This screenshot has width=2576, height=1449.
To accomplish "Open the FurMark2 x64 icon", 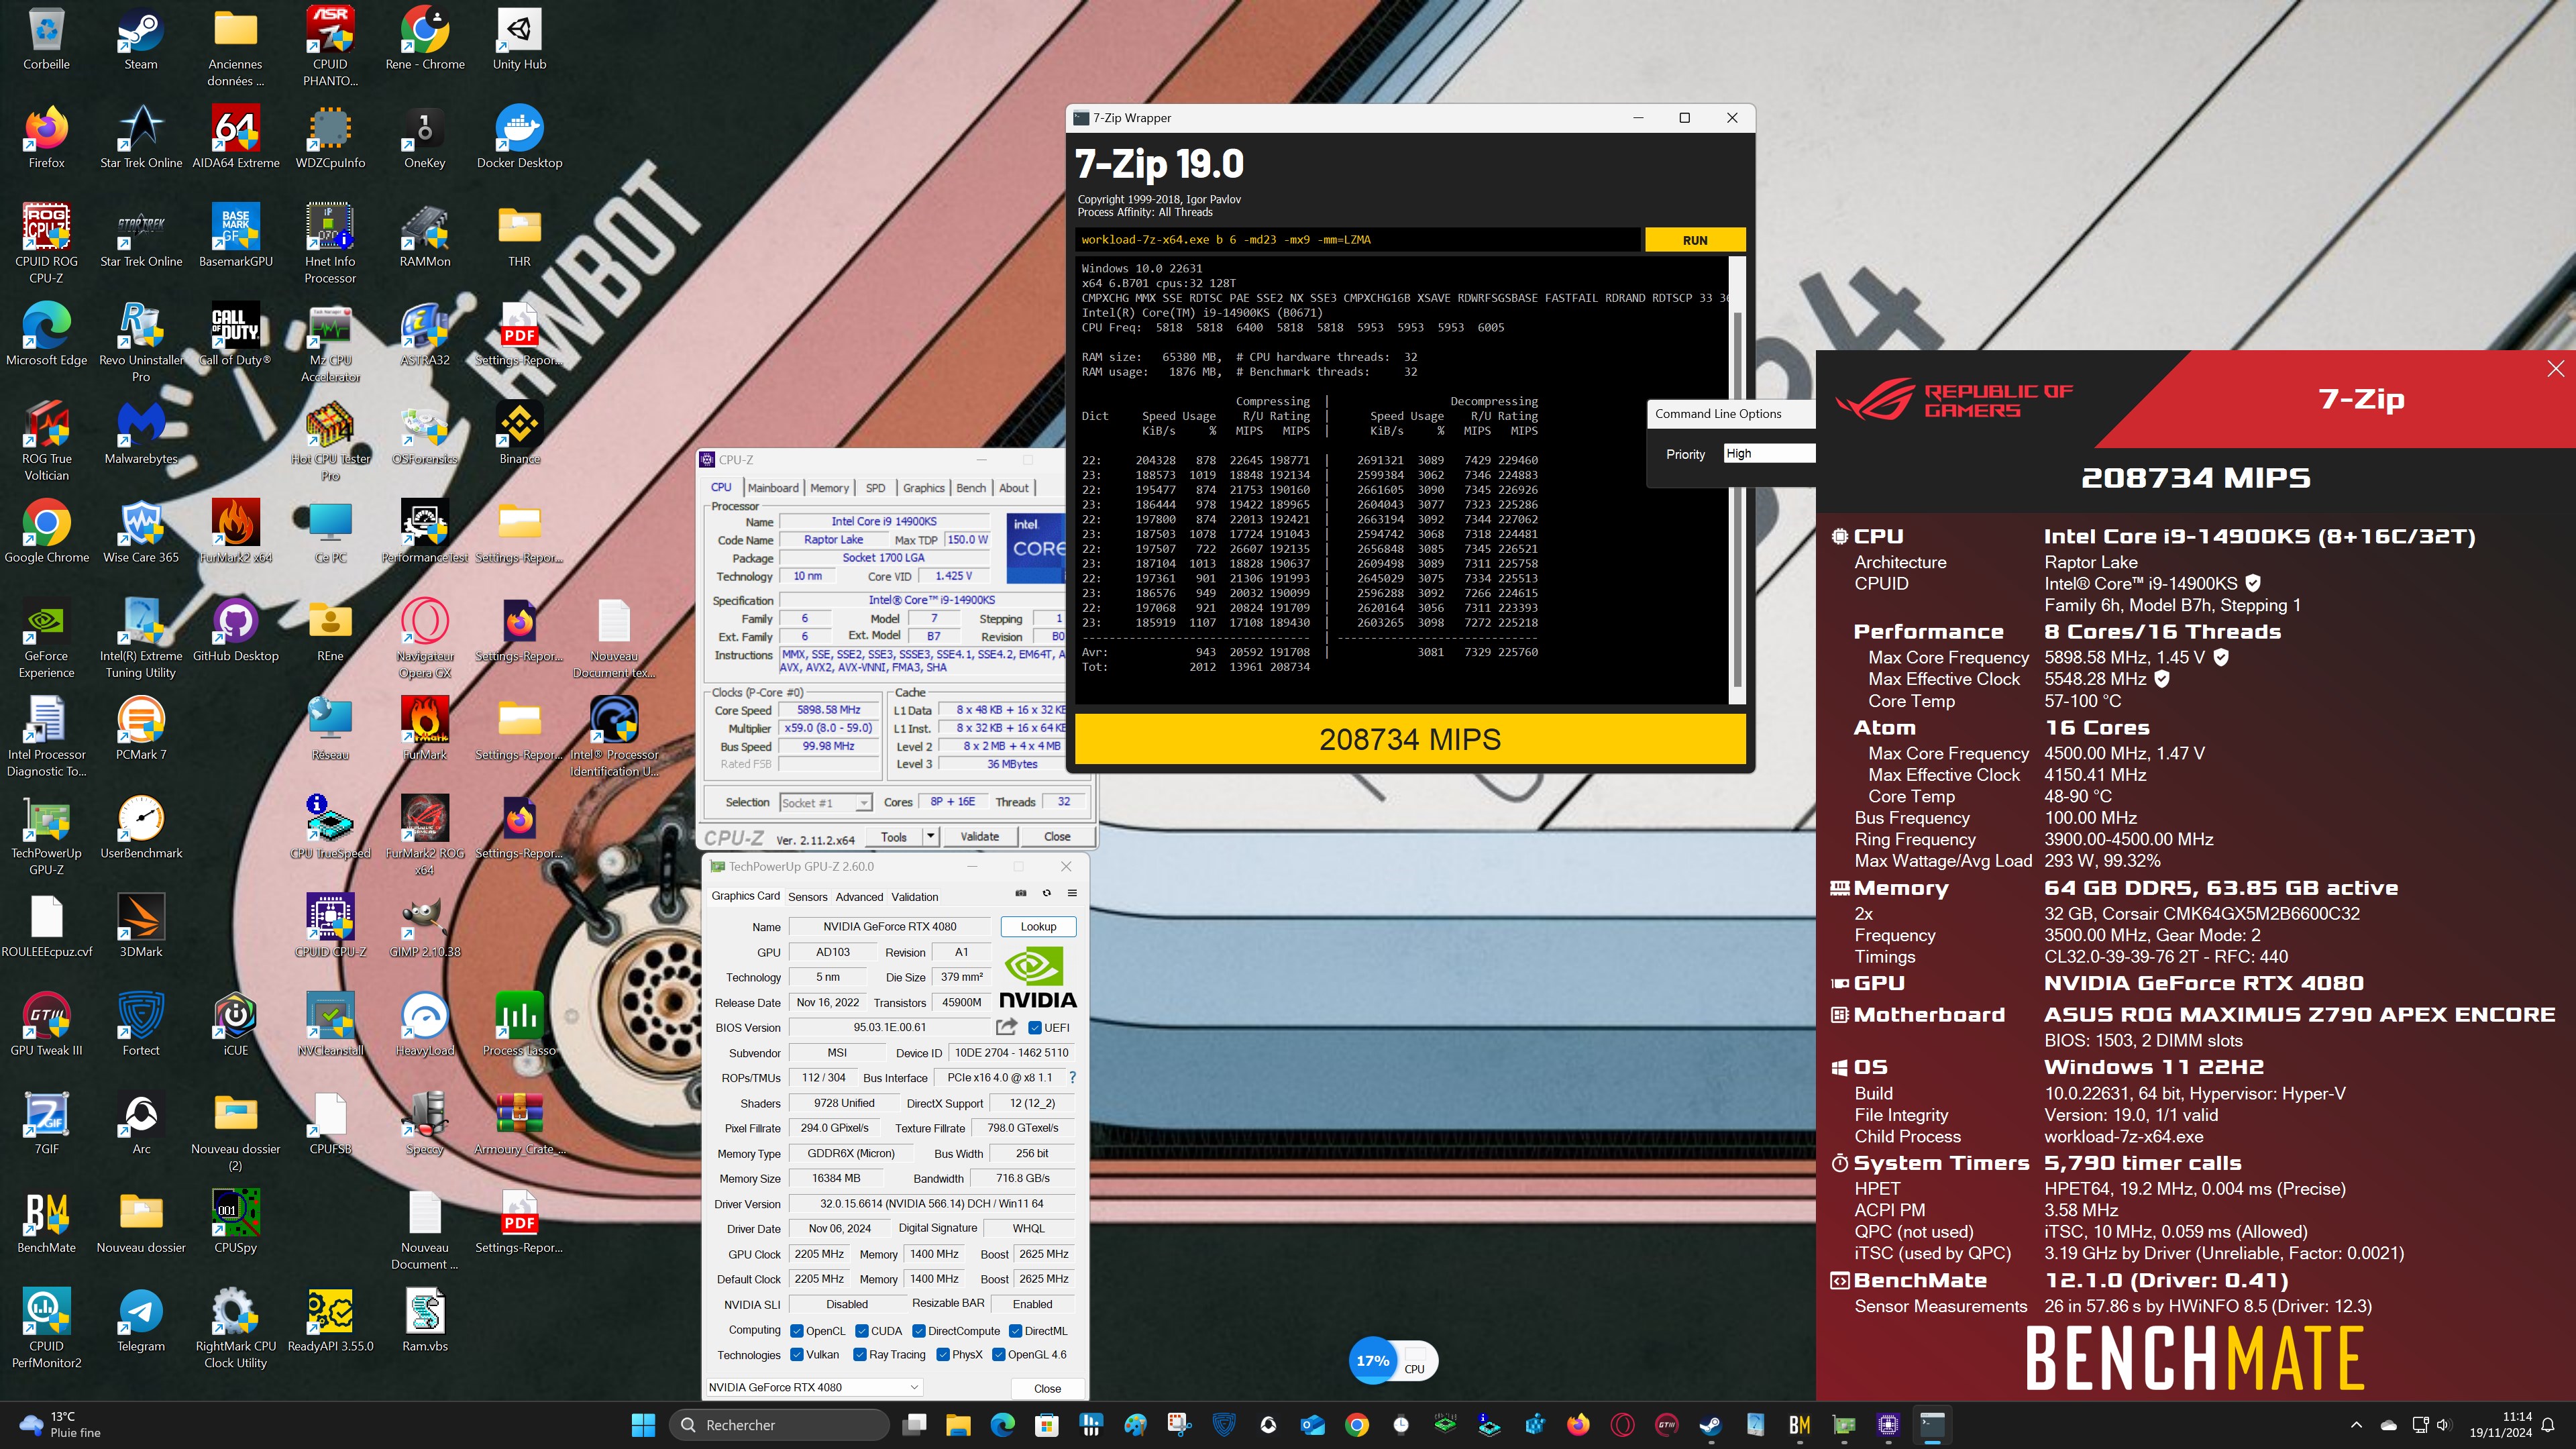I will point(236,532).
